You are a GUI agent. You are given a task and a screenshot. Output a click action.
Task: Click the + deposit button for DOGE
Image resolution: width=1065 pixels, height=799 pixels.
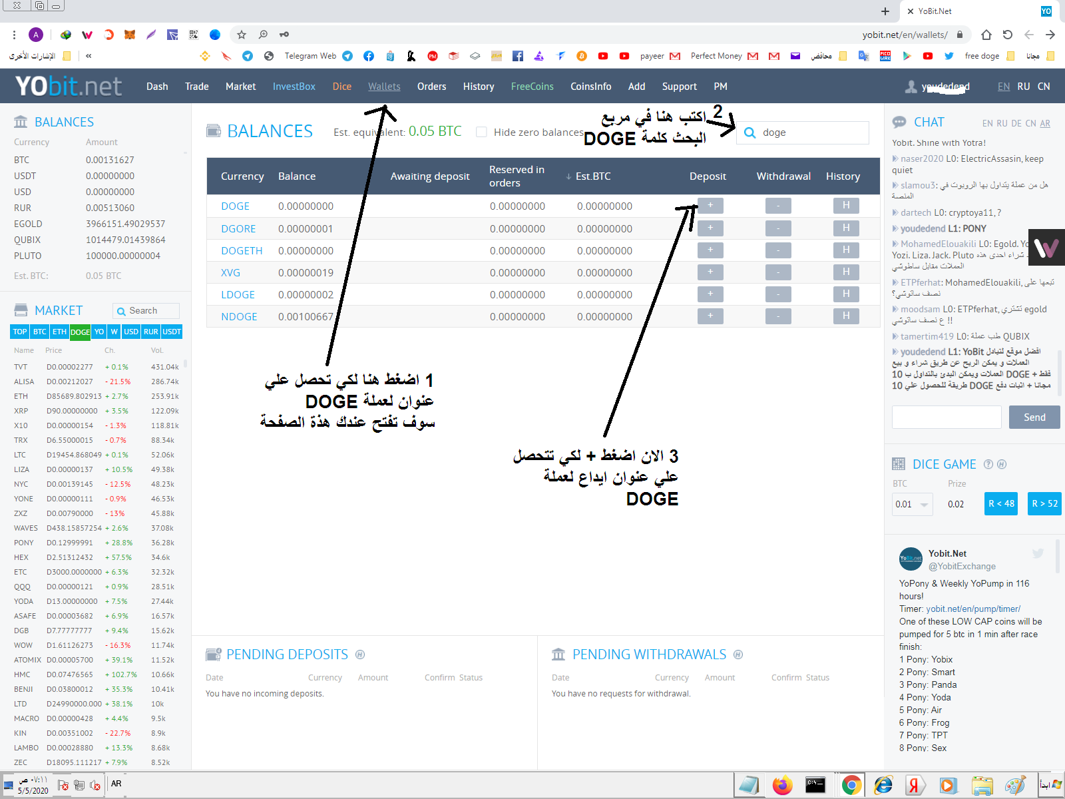click(710, 206)
